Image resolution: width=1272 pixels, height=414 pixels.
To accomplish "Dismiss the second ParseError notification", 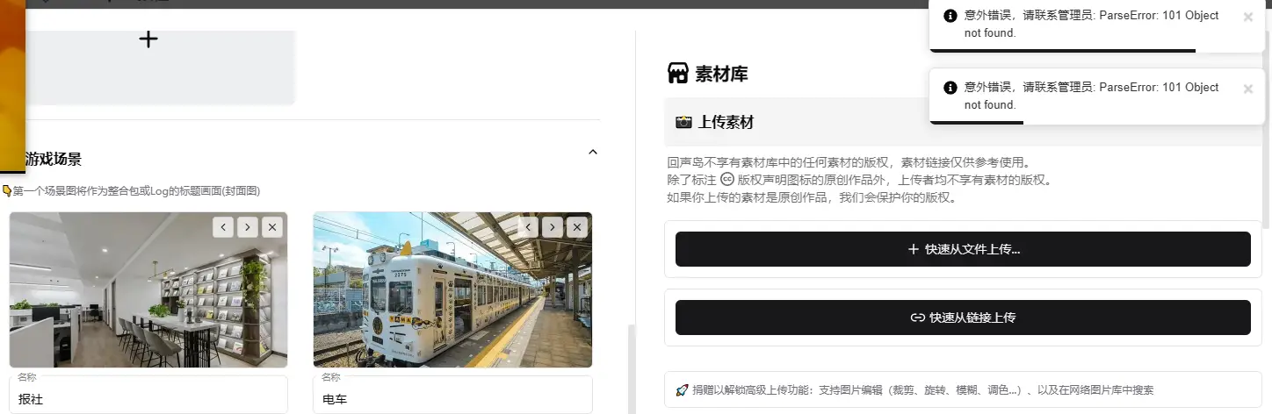I will click(x=1248, y=89).
